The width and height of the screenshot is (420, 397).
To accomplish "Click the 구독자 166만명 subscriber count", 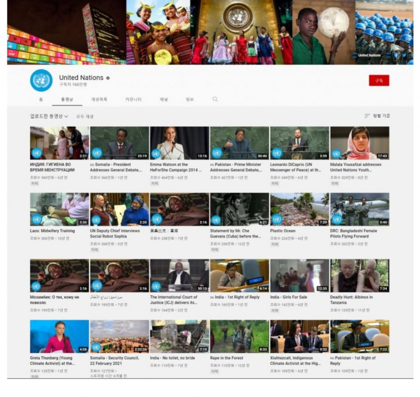I will click(x=73, y=84).
